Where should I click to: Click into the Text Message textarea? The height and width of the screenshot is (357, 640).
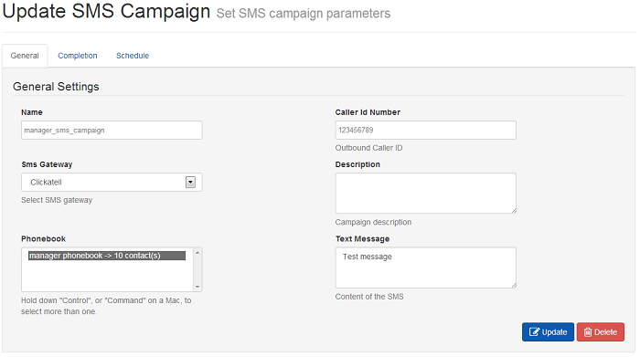click(x=426, y=268)
